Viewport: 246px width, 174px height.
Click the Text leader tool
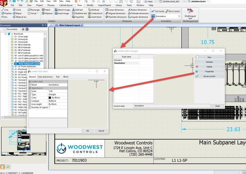158,11
